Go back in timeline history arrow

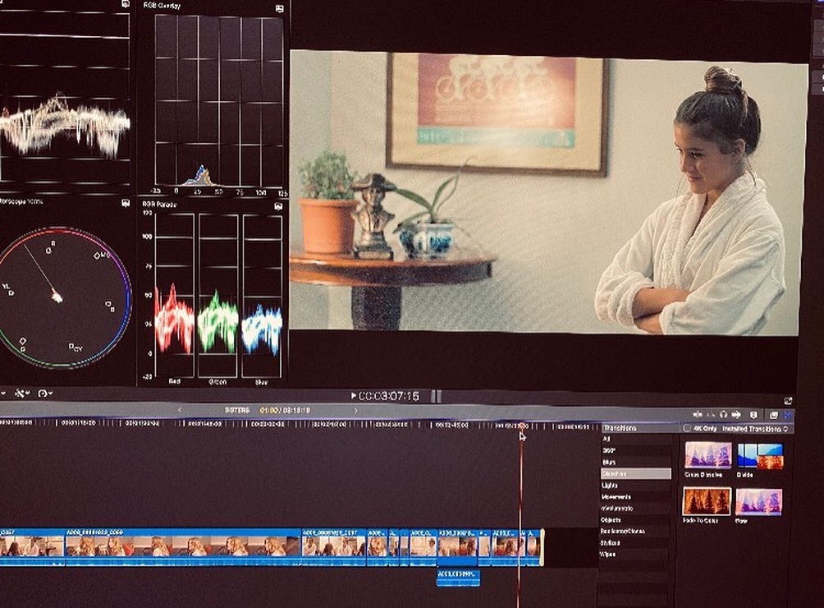[180, 410]
